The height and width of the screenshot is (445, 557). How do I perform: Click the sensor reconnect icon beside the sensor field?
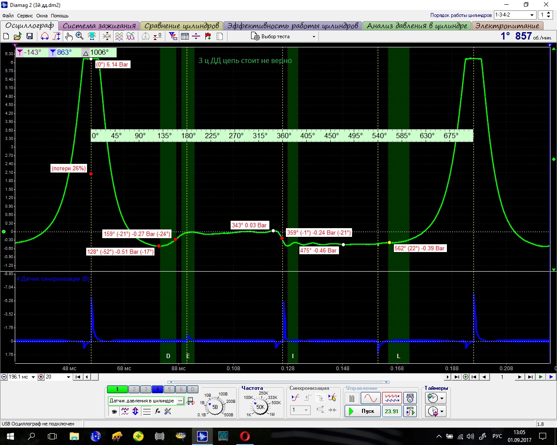191,401
